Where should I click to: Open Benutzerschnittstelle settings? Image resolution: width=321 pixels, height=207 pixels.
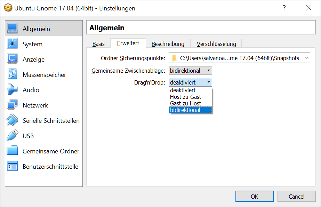pyautogui.click(x=44, y=166)
